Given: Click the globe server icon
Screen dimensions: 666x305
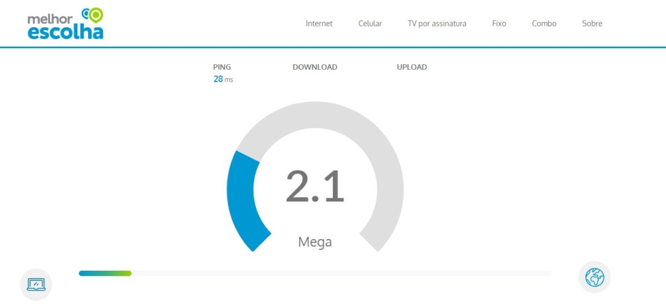Looking at the screenshot, I should [x=594, y=277].
